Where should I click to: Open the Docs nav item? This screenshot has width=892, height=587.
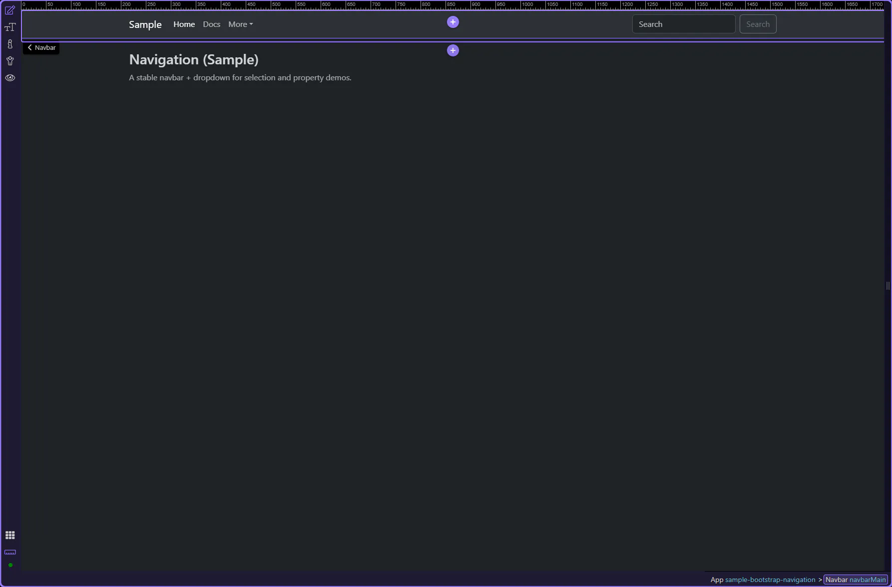coord(211,24)
